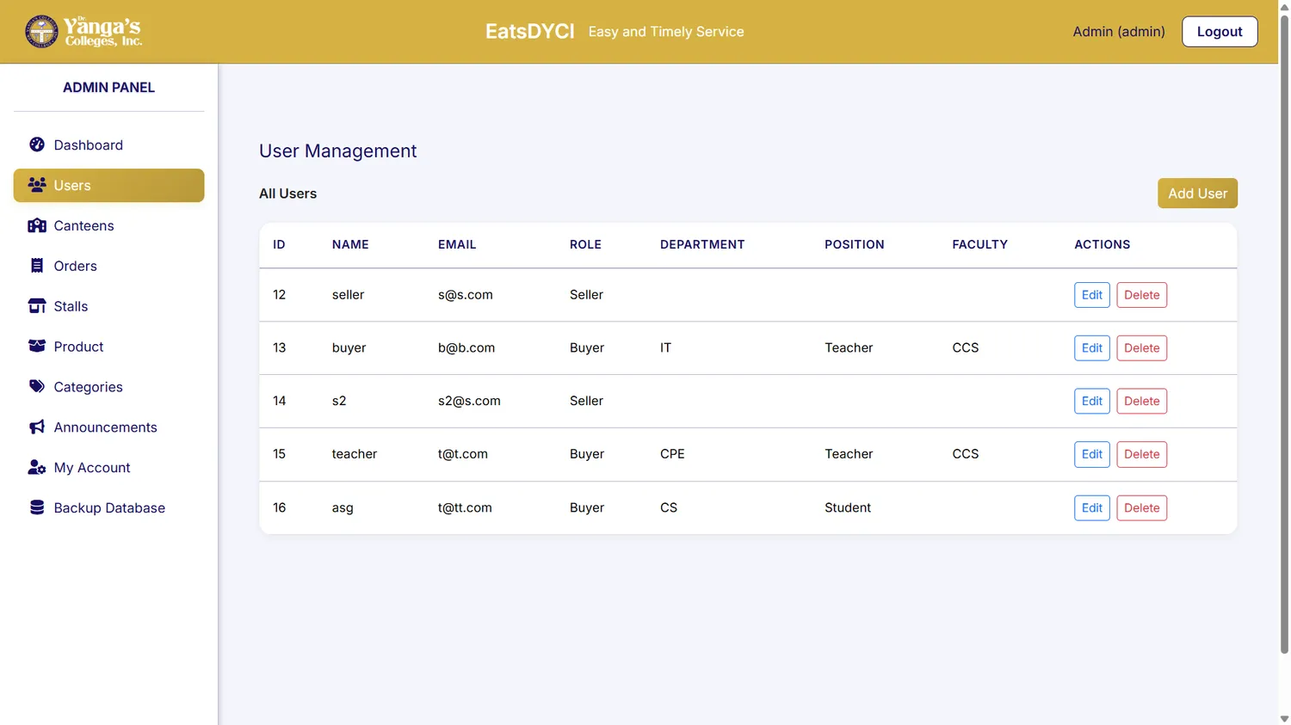Click email cell t@t.com
The width and height of the screenshot is (1291, 725).
click(463, 454)
